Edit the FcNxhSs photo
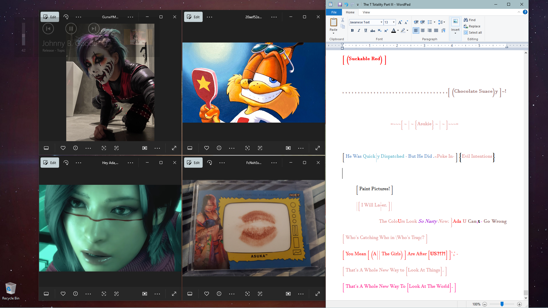 click(x=193, y=163)
